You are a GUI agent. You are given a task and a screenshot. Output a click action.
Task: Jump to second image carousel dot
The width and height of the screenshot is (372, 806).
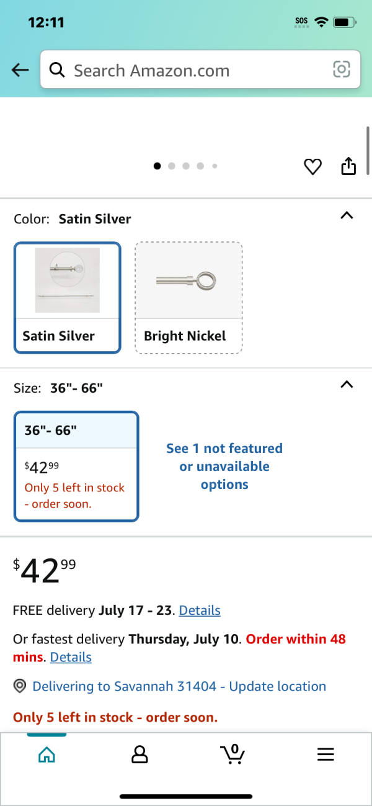coord(172,166)
